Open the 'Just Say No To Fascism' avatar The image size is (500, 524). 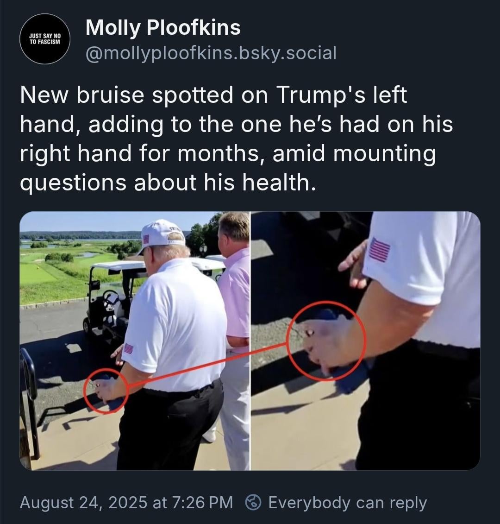coord(45,39)
